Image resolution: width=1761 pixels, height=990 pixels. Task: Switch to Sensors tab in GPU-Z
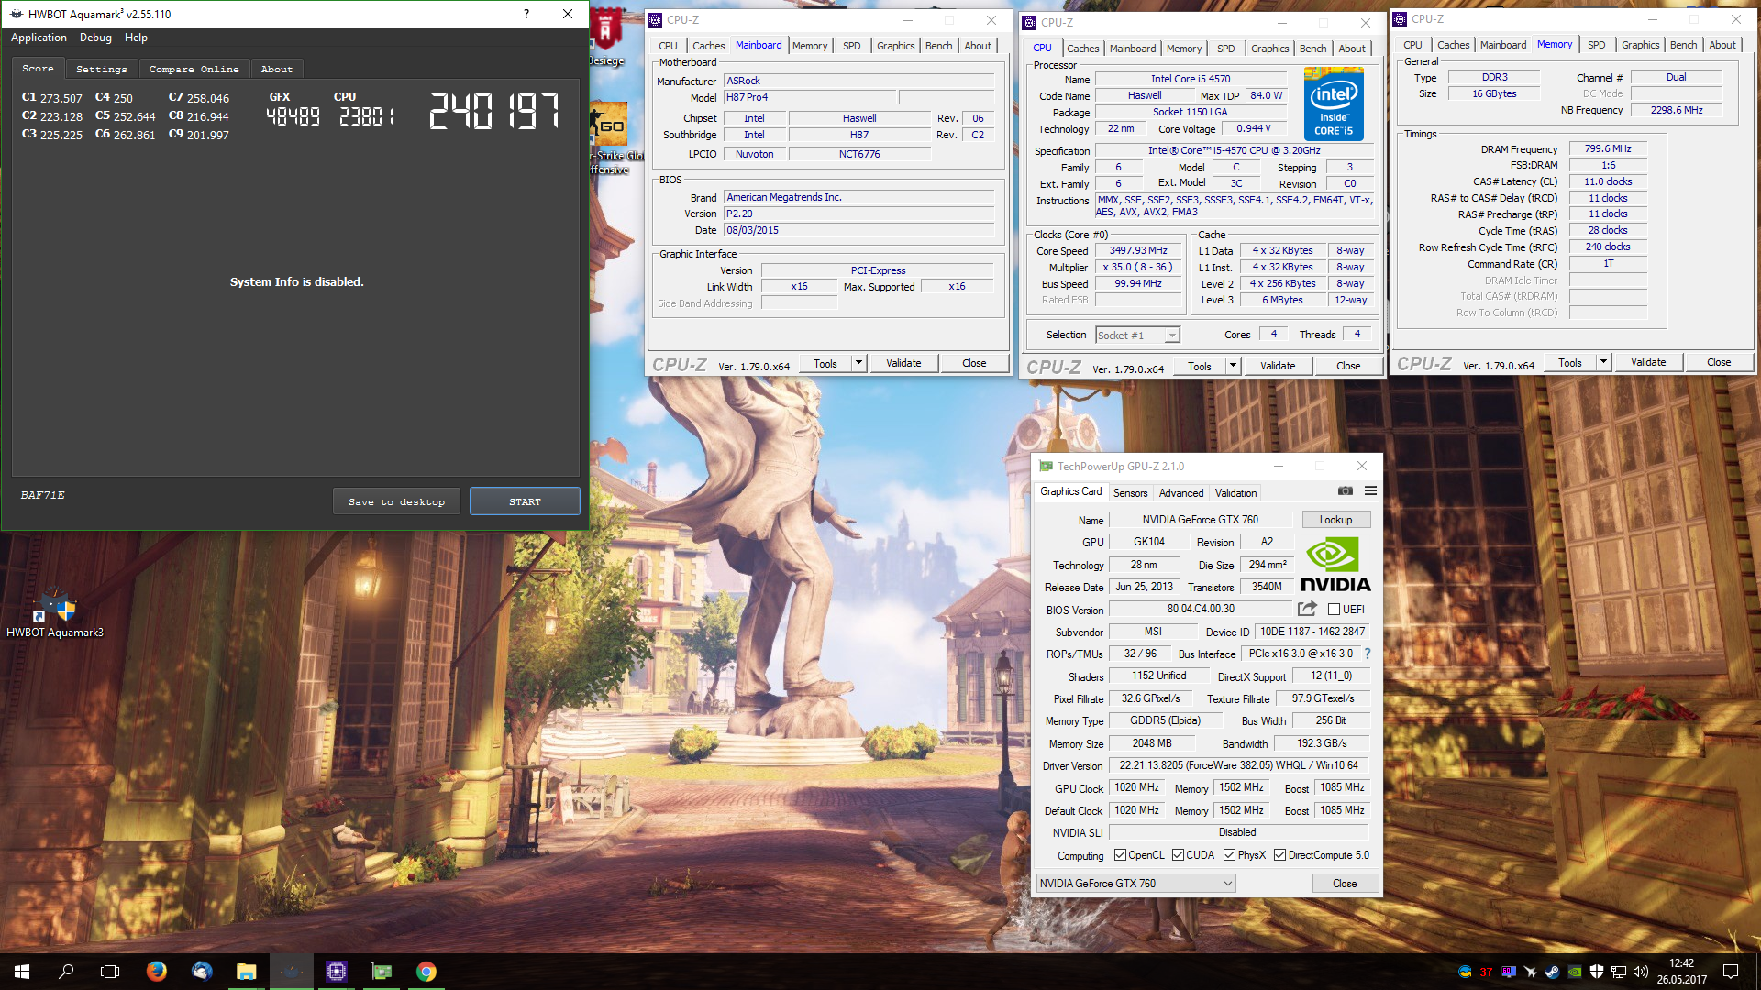coord(1130,493)
